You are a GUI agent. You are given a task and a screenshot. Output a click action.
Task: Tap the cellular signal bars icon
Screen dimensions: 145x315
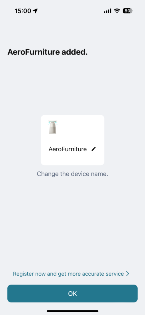tap(108, 11)
